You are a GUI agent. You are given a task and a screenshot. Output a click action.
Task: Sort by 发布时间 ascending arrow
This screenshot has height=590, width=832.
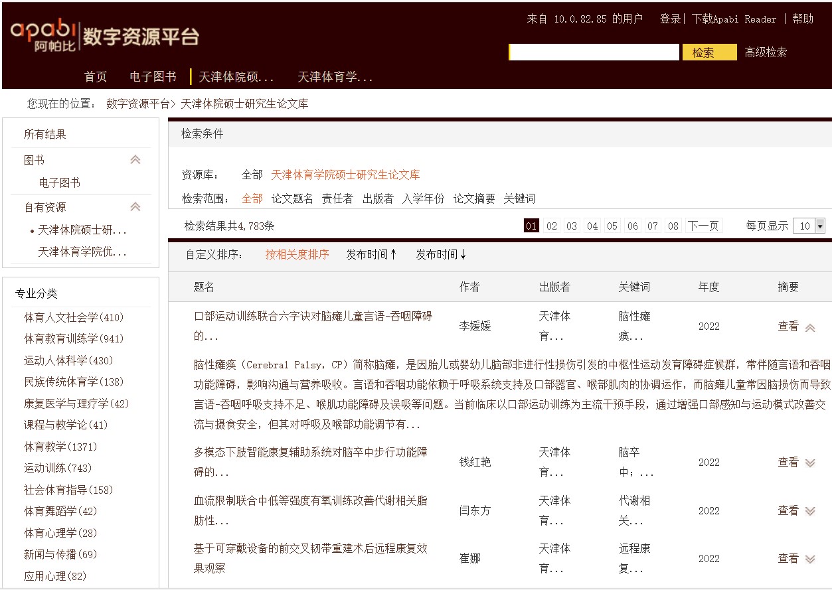point(393,254)
